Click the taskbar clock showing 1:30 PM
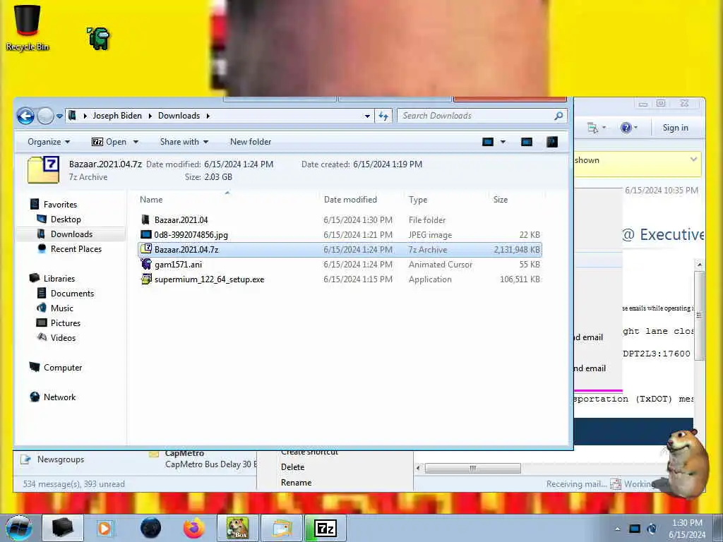The height and width of the screenshot is (542, 723). click(x=686, y=529)
